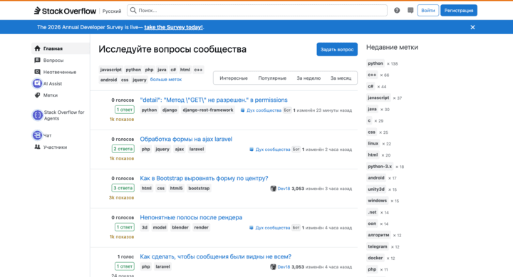This screenshot has height=277, width=513.
Task: Click the unity3d tag in recent tags
Action: tap(376, 189)
